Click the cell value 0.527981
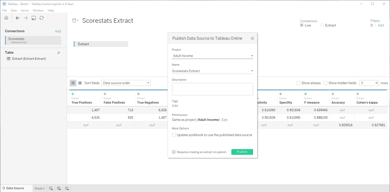The height and width of the screenshot is (192, 390). (378, 125)
